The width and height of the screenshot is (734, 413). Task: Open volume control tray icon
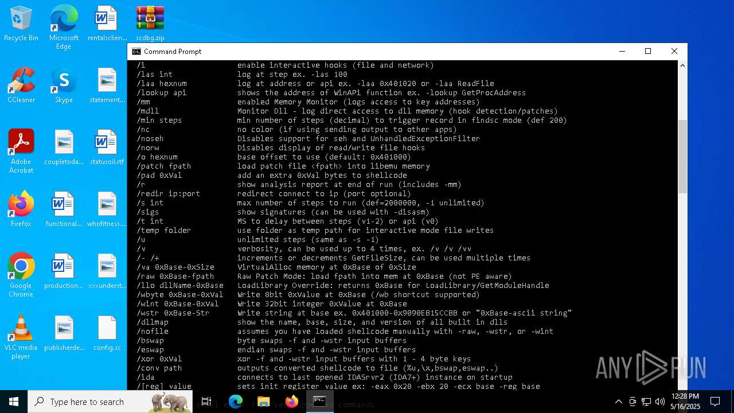[x=660, y=402]
